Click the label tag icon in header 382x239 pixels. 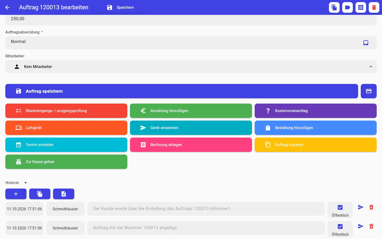tap(348, 7)
